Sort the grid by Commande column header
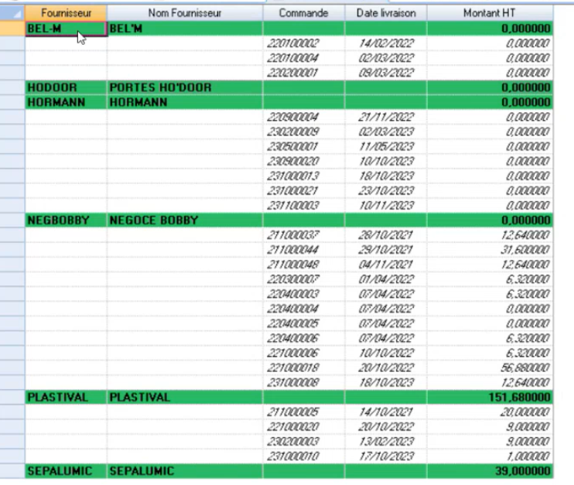Viewport: 574px width, 485px height. click(x=303, y=13)
